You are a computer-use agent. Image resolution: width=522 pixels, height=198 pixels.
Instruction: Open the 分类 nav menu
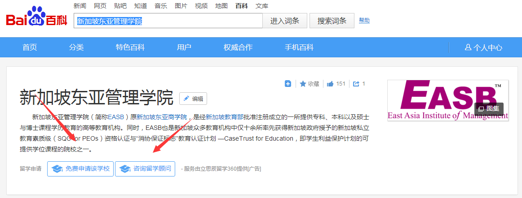click(x=76, y=47)
